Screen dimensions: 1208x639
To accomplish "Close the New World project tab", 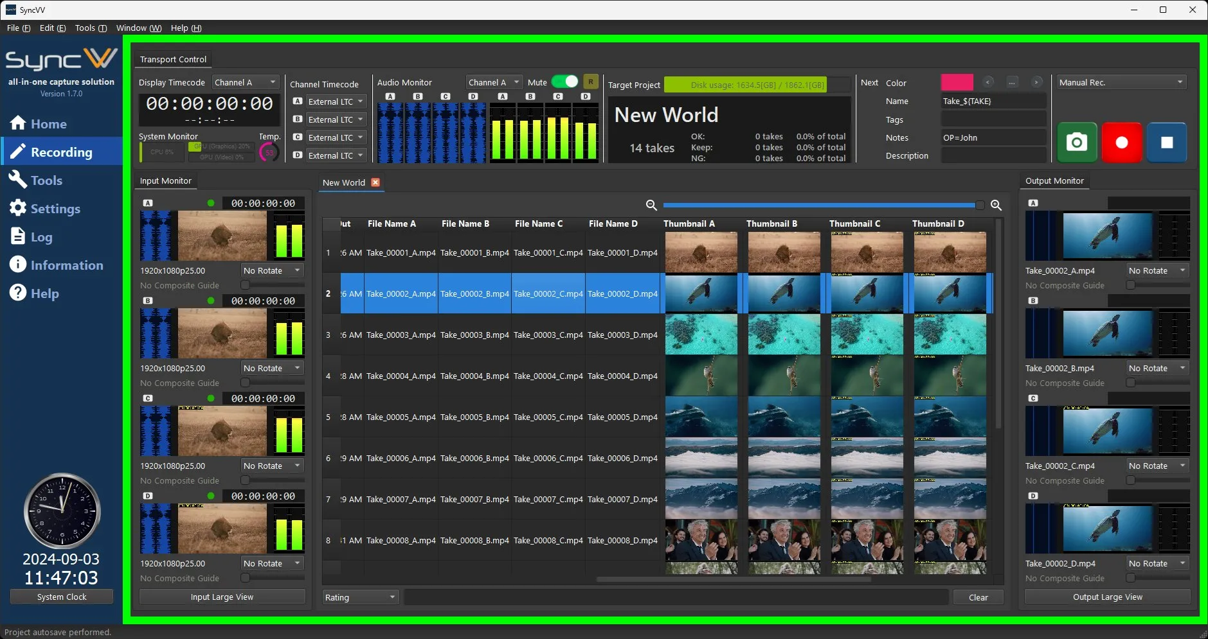I will (x=375, y=182).
